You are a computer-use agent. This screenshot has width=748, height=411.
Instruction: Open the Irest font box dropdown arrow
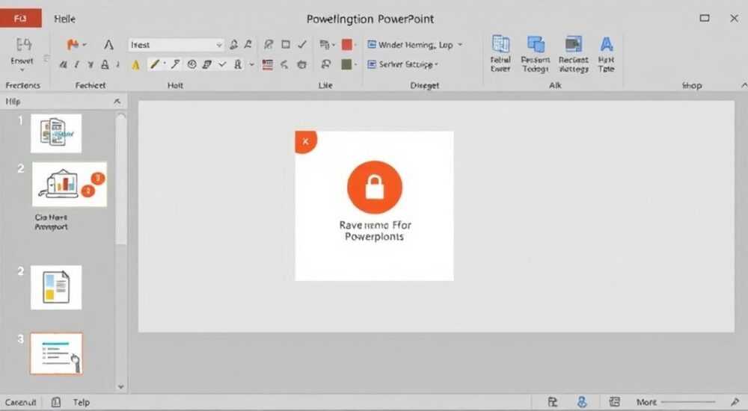[x=219, y=45]
